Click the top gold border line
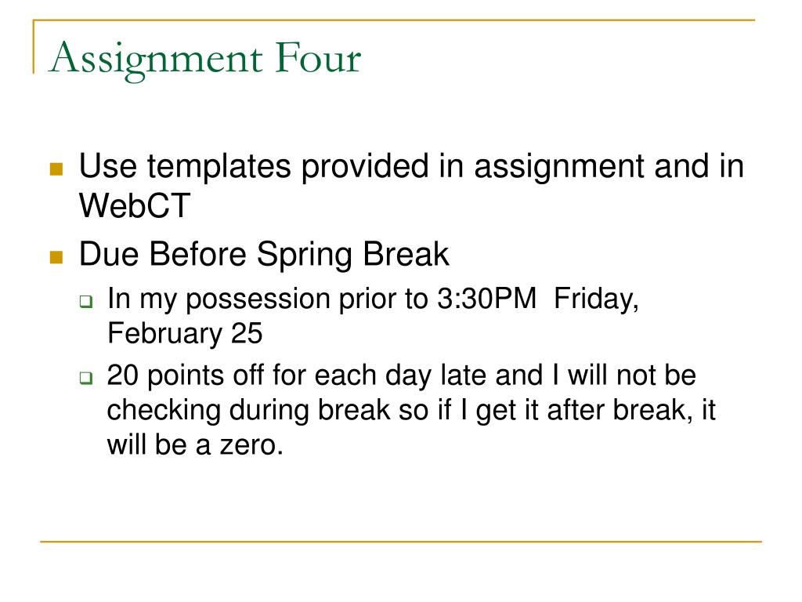Image resolution: width=802 pixels, height=602 pixels. (394, 20)
